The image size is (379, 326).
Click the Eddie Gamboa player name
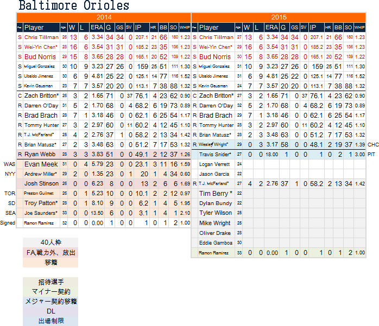(216, 243)
